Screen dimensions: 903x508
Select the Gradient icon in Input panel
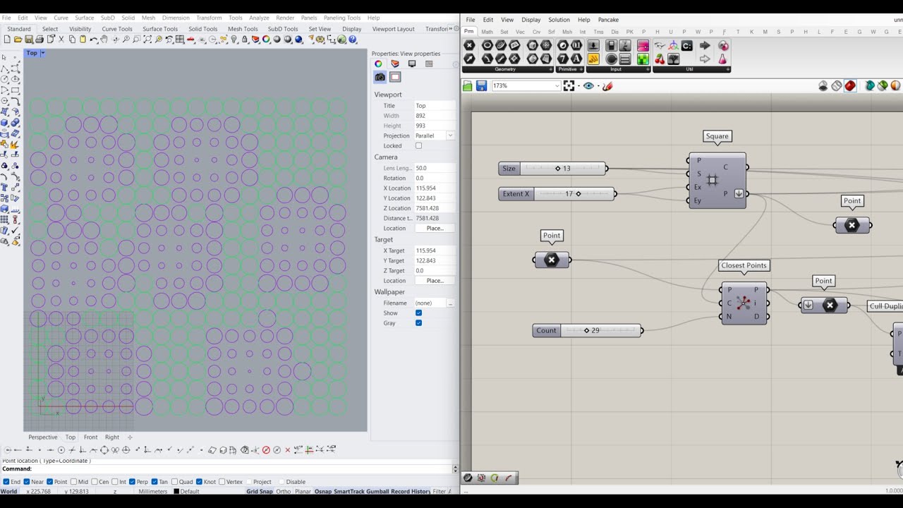pyautogui.click(x=643, y=47)
